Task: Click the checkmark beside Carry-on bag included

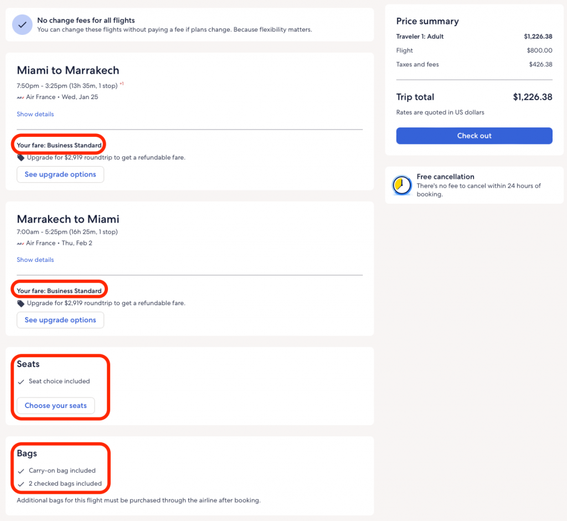Action: tap(21, 471)
